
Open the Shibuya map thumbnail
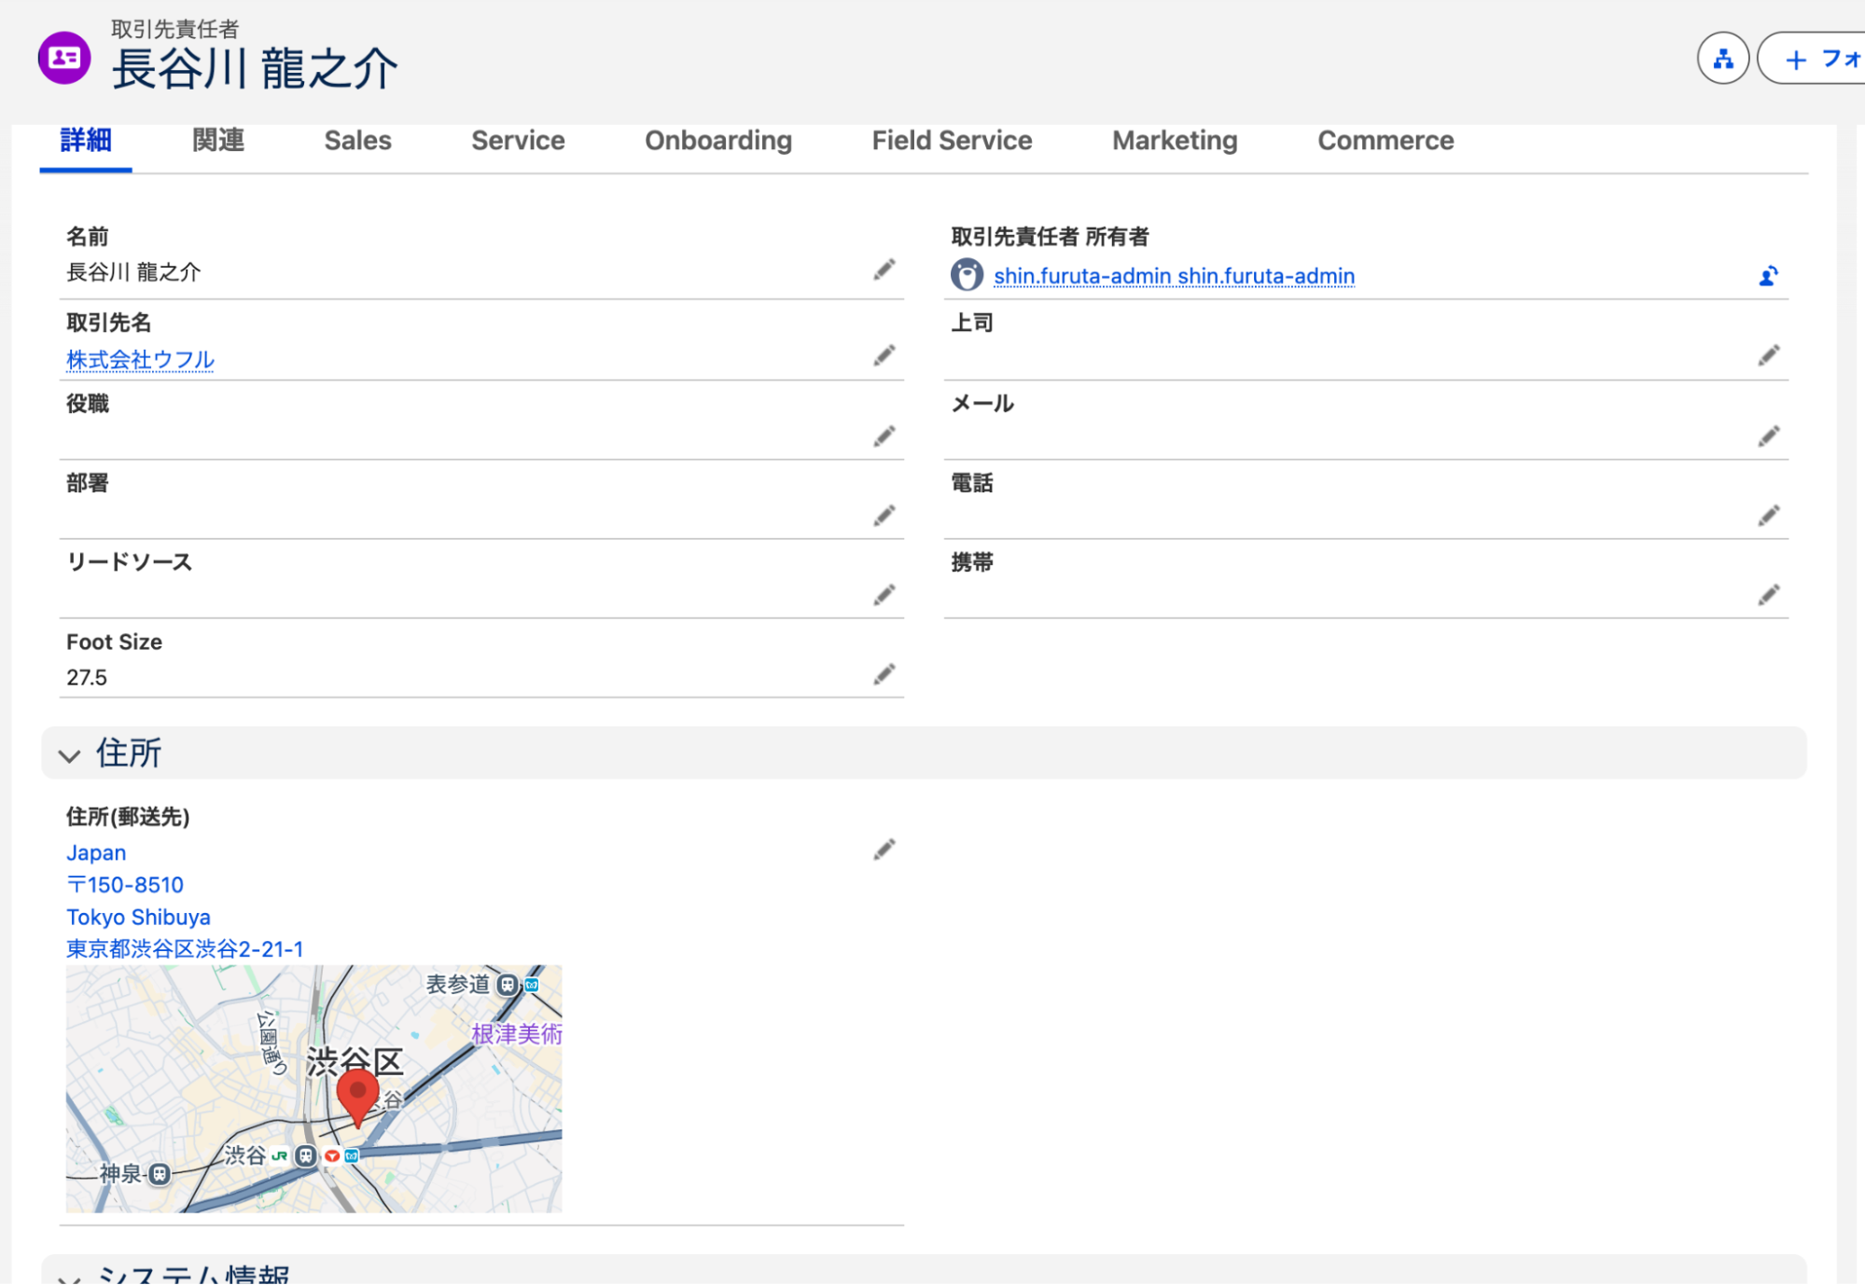click(x=313, y=1088)
